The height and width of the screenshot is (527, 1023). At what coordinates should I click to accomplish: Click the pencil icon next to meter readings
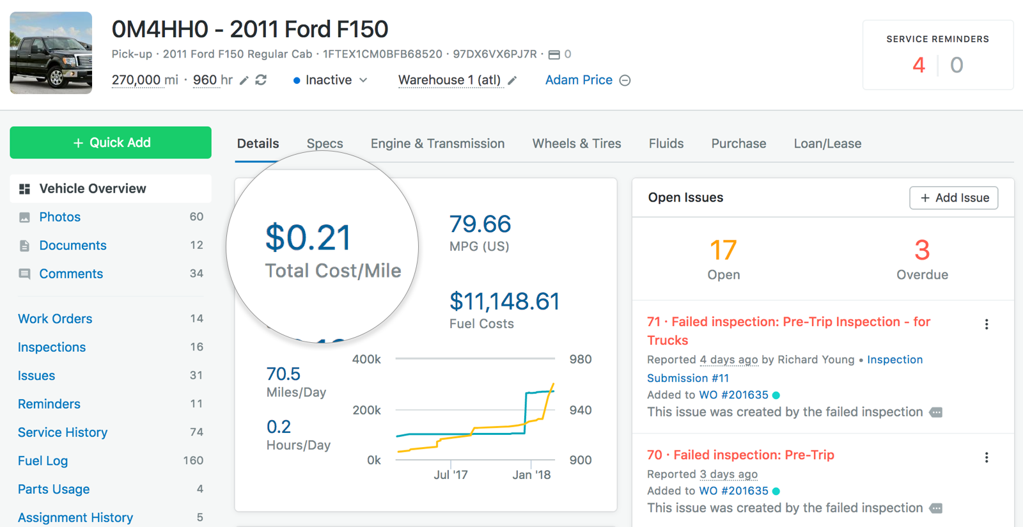244,81
